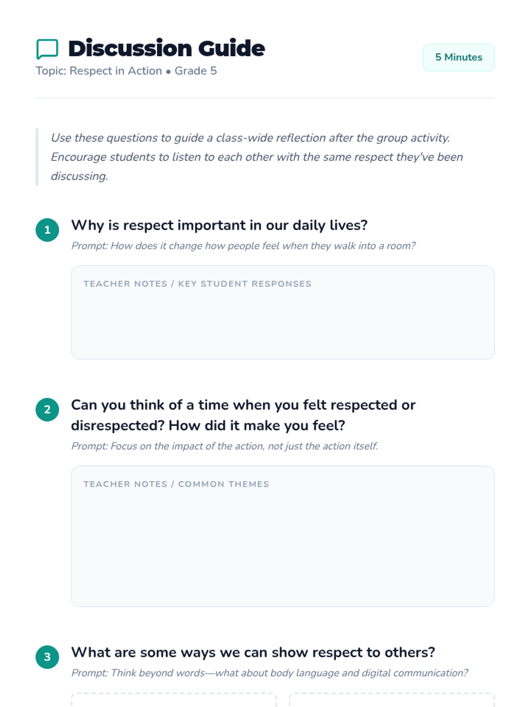Click the question about feeling respected or disrespected
Screen dimensions: 530x707
tap(243, 415)
